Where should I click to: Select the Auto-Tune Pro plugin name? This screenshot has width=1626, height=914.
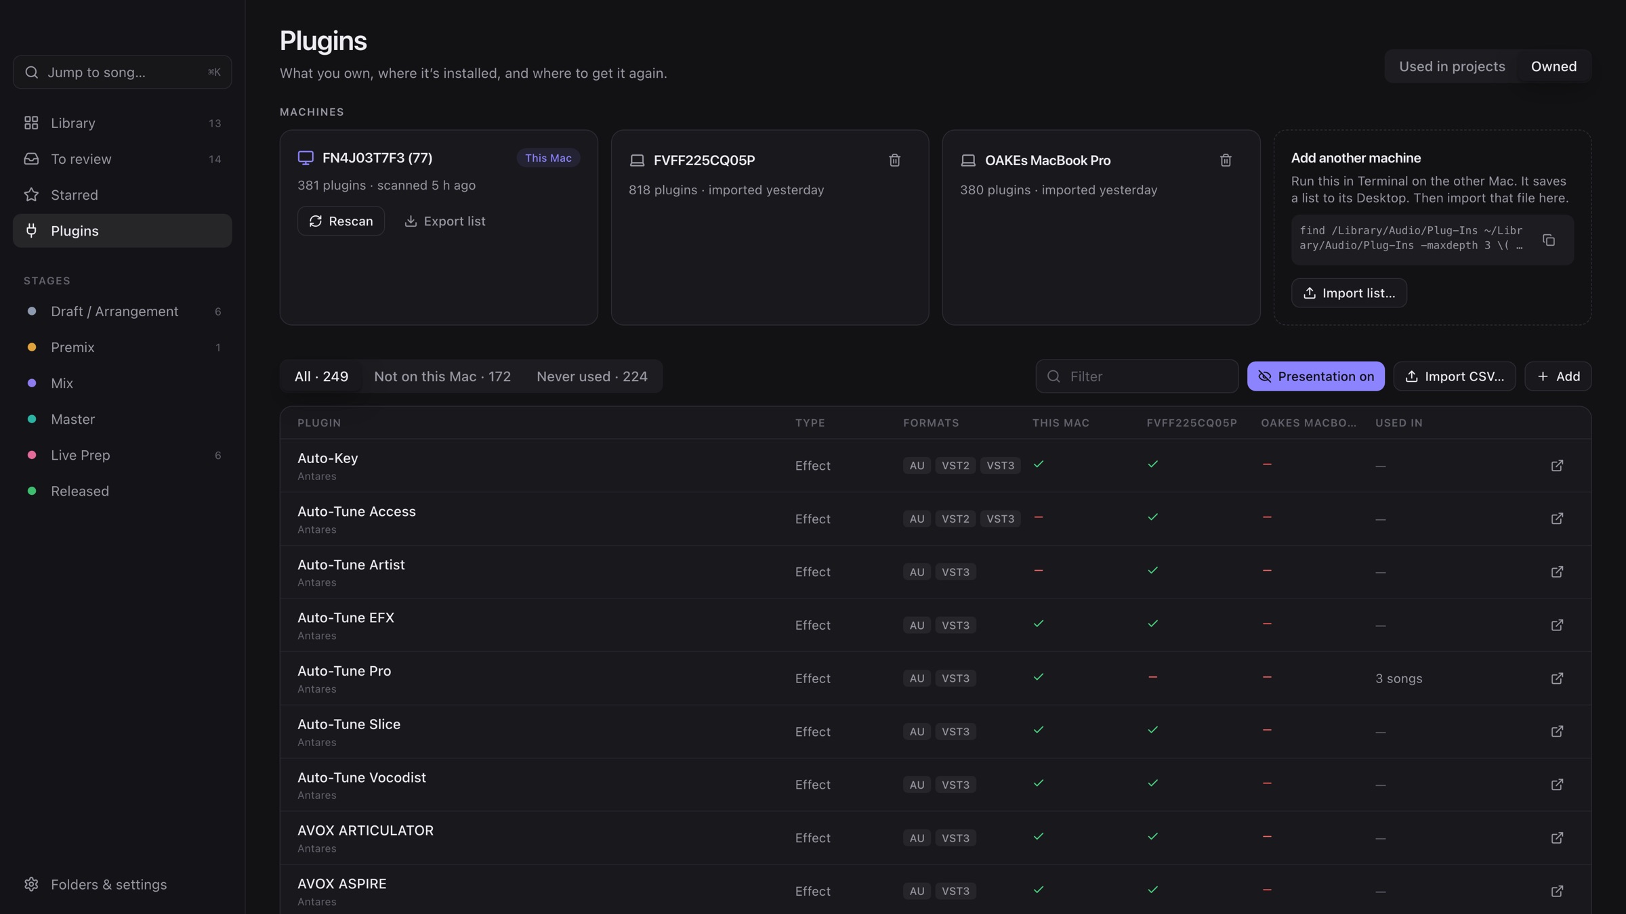point(344,671)
